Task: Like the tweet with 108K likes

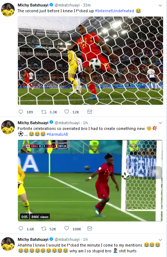Action: coord(67,228)
